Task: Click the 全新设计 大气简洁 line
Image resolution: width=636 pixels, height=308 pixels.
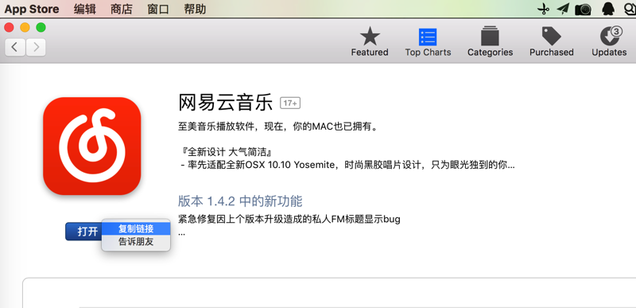Action: pyautogui.click(x=227, y=152)
